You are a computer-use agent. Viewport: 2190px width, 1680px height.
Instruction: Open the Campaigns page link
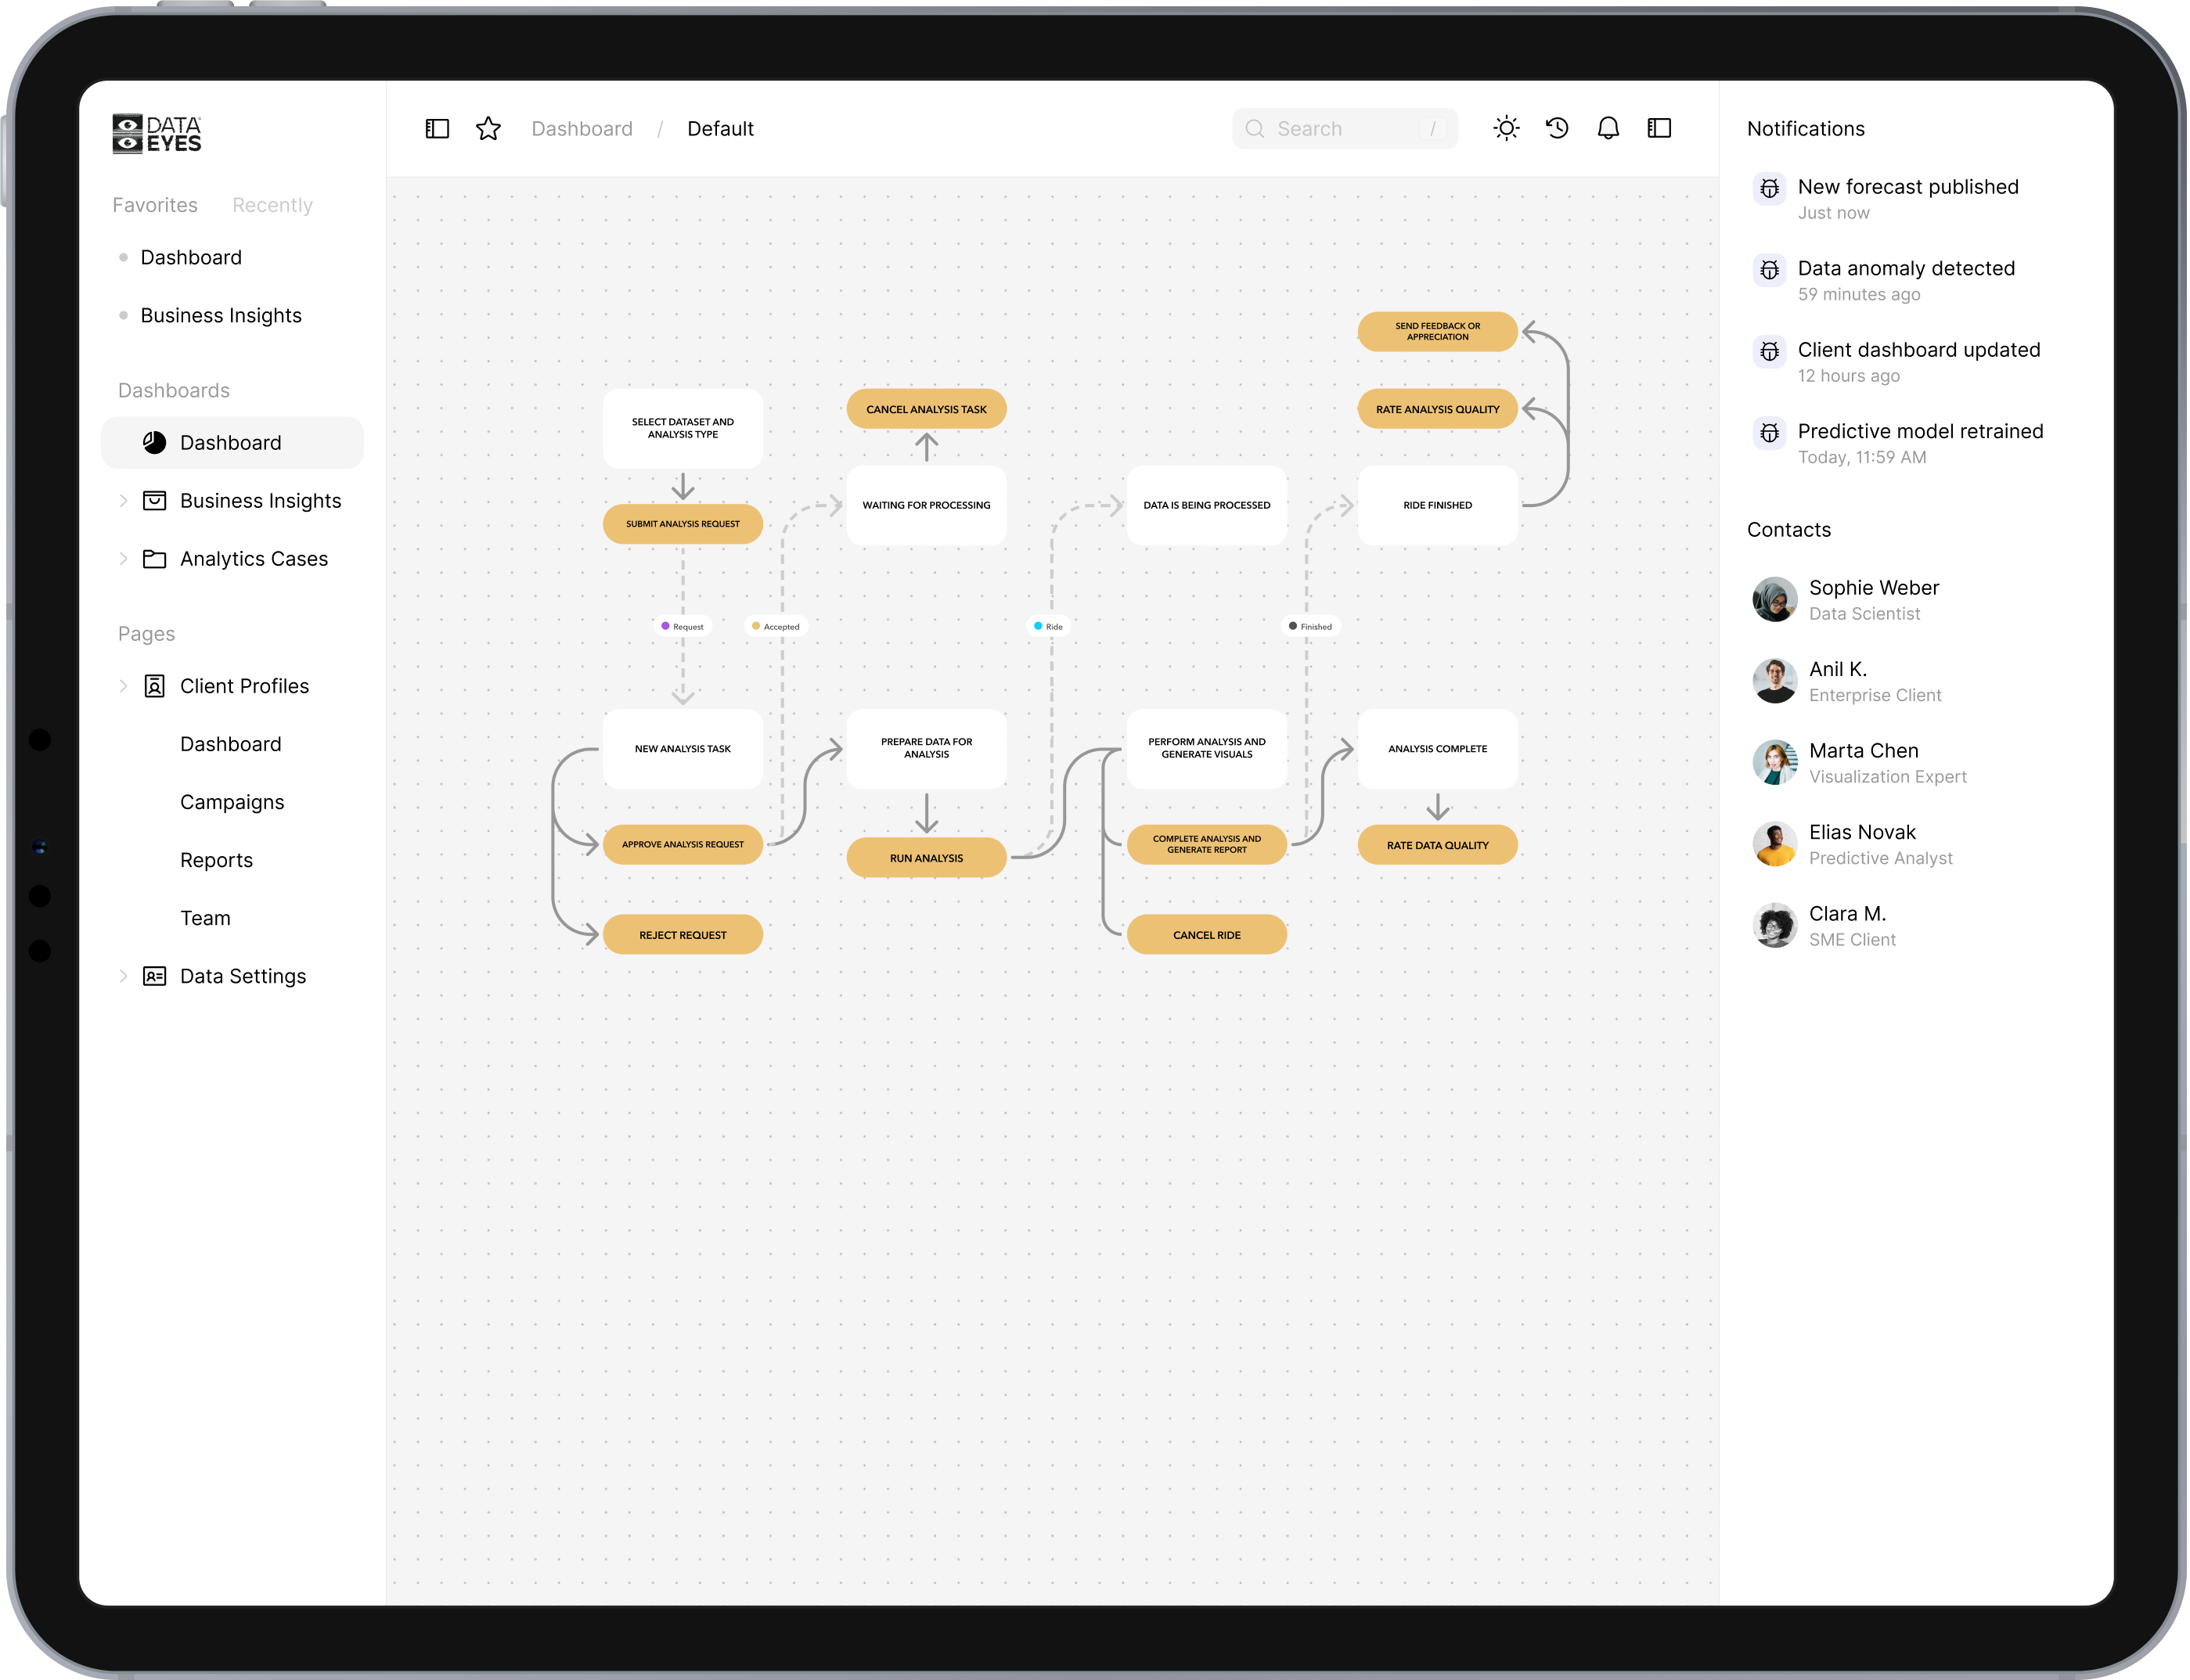[x=232, y=802]
